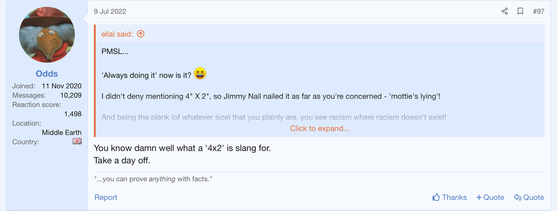This screenshot has height=211, width=557.
Task: Click the 1,498 reaction score value
Action: pyautogui.click(x=73, y=114)
